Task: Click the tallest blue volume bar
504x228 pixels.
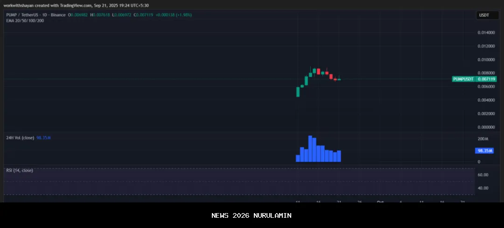Action: point(310,148)
